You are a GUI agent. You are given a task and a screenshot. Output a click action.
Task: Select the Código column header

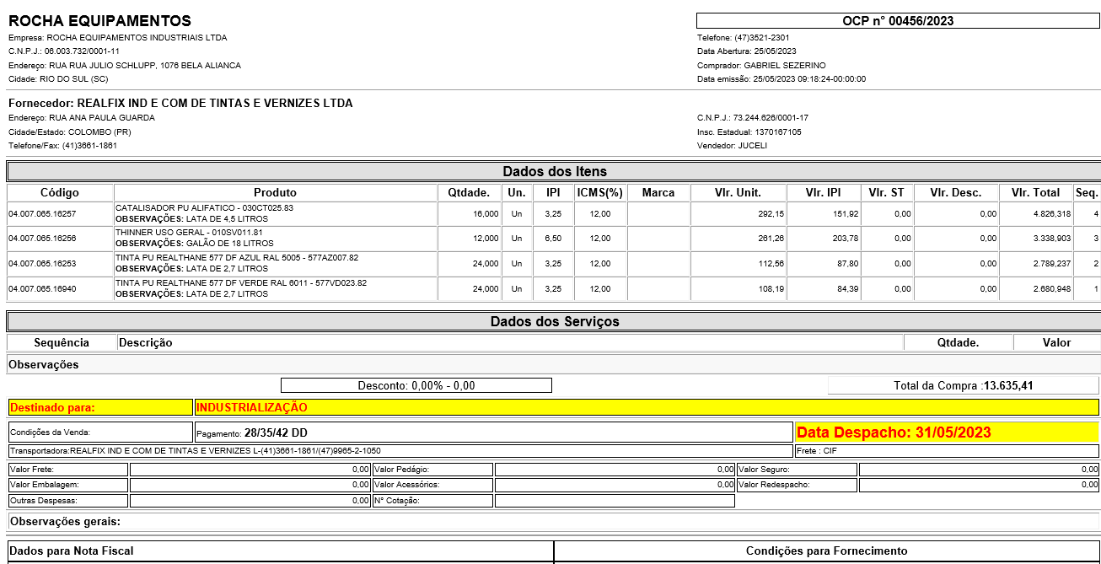coord(60,192)
